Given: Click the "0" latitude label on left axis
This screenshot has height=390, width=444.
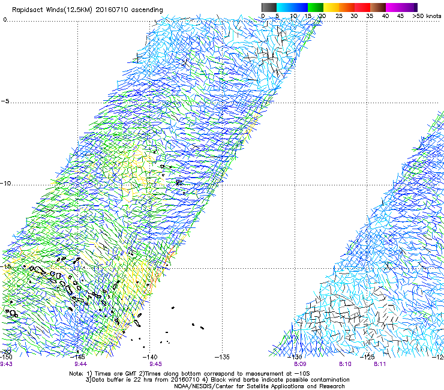Looking at the screenshot, I should point(5,20).
